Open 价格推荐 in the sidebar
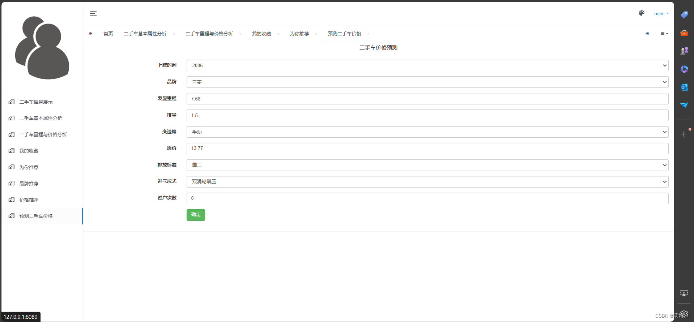 pos(42,200)
